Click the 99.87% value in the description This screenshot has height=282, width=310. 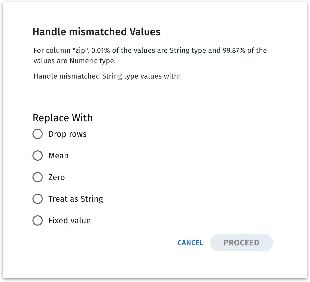[234, 50]
